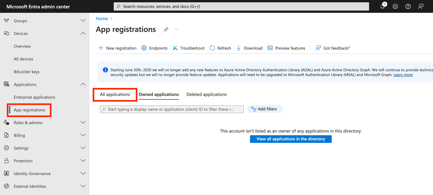Expand the Identity Governance section
Viewport: 433px width, 195px height.
click(83, 174)
